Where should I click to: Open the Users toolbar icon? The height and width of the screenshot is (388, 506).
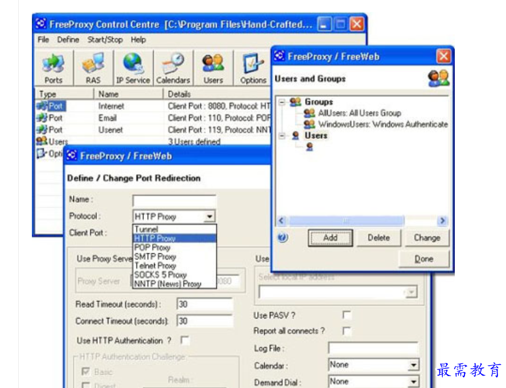coord(213,68)
